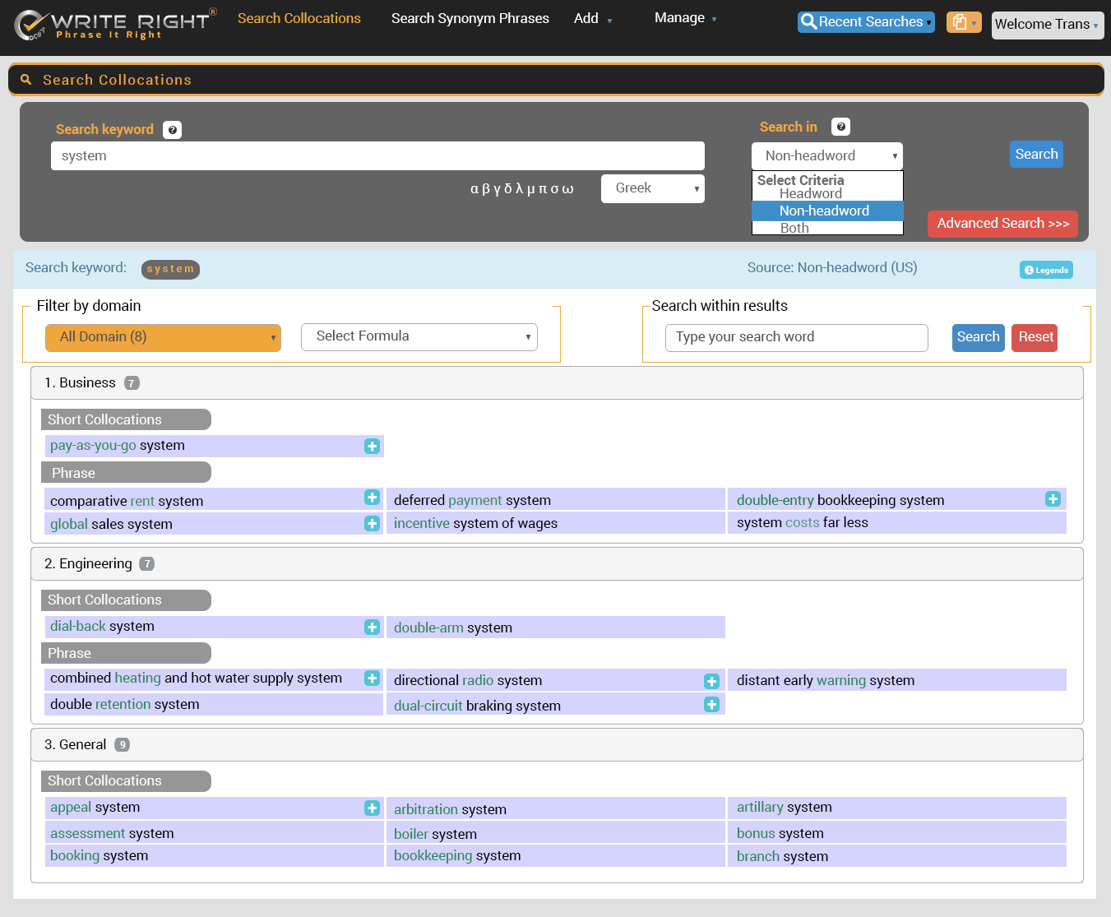The height and width of the screenshot is (917, 1111).
Task: Select Headword option in criteria list
Action: [810, 194]
